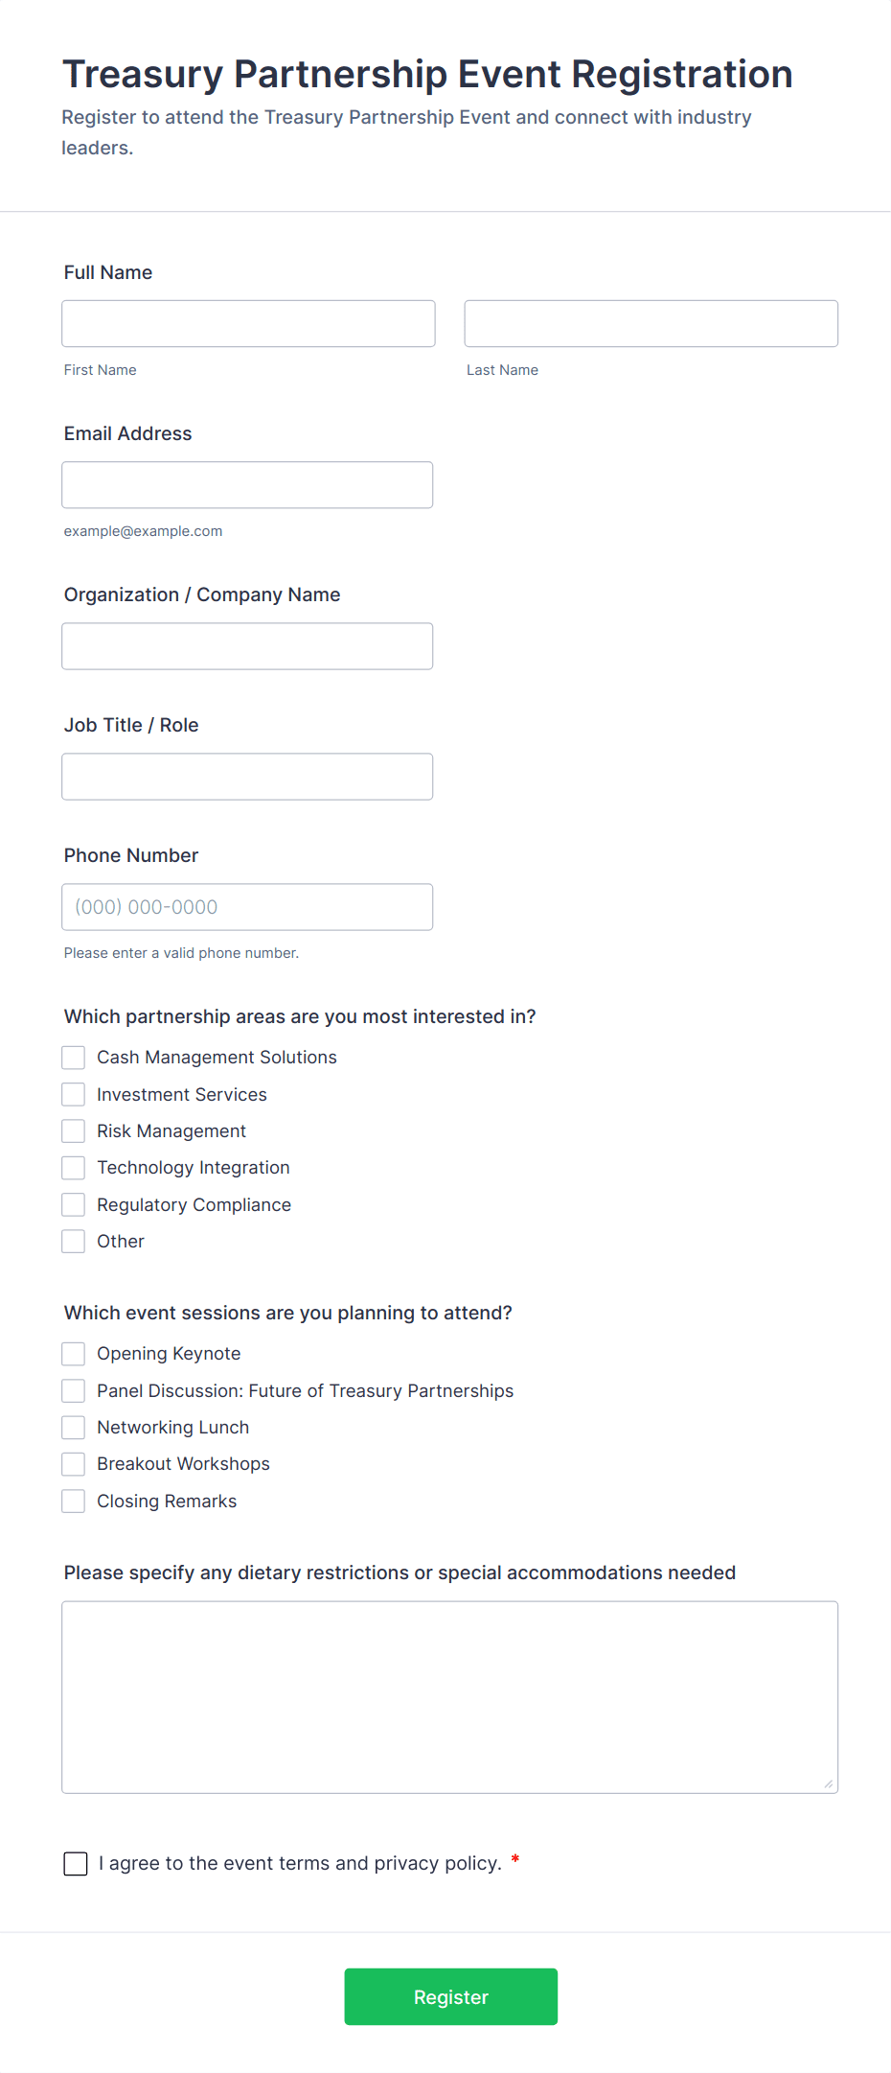Click the Last Name field
Viewport: 891px width, 2073px height.
[x=651, y=323]
